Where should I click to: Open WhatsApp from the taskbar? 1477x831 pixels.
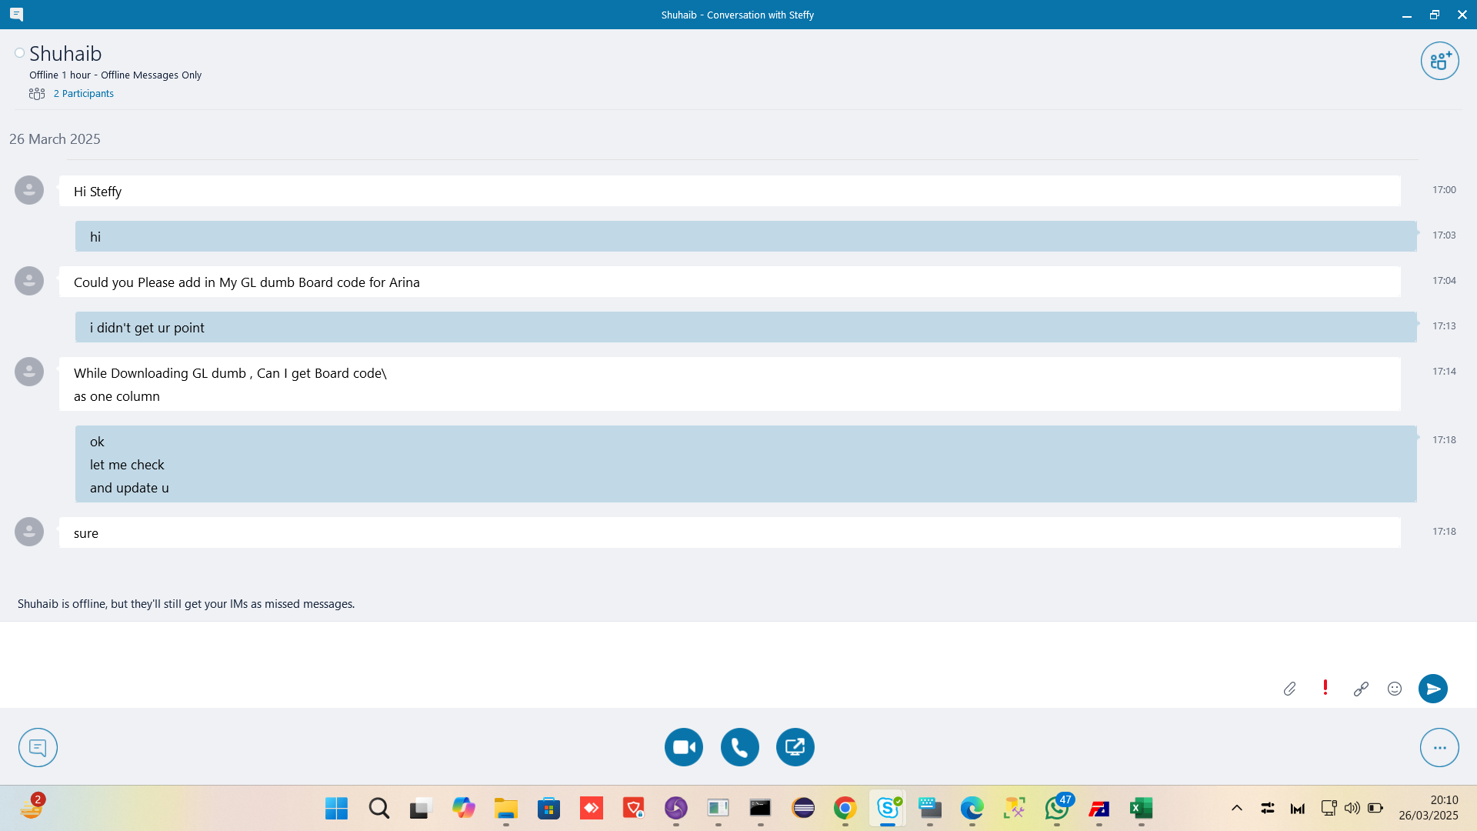[x=1057, y=808]
